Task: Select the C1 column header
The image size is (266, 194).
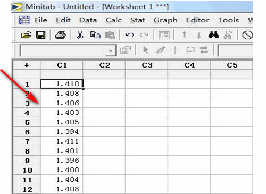Action: tap(62, 65)
